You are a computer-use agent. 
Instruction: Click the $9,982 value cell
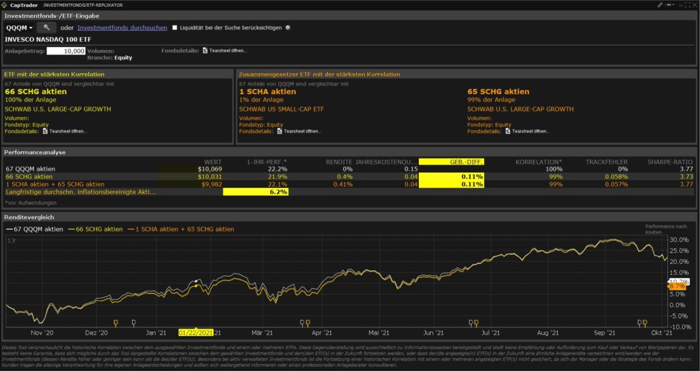tap(211, 184)
